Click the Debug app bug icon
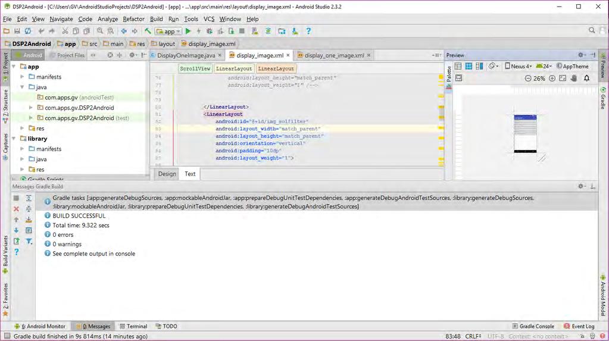 coord(210,31)
